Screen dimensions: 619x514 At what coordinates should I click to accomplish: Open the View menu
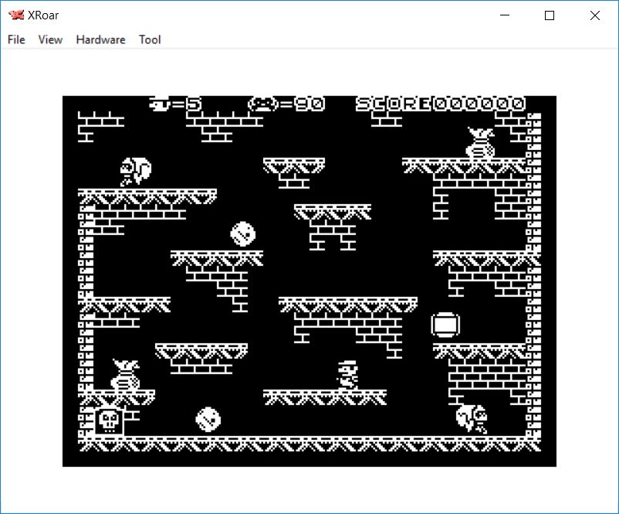(x=50, y=39)
